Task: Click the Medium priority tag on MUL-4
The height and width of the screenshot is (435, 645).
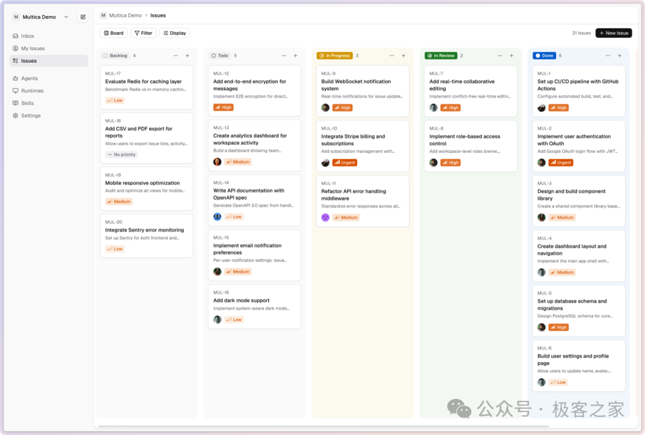Action: pyautogui.click(x=562, y=272)
